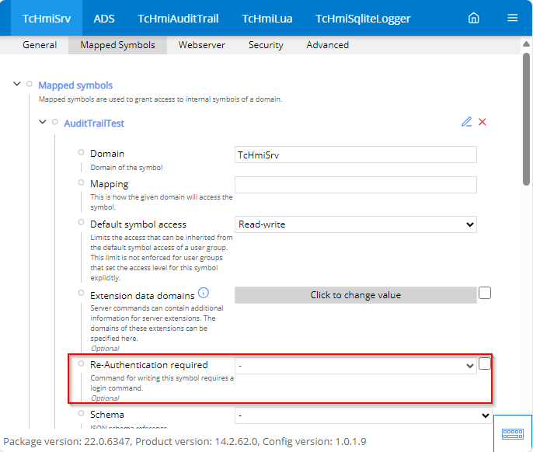Collapse the Mapped symbols section

(x=16, y=84)
